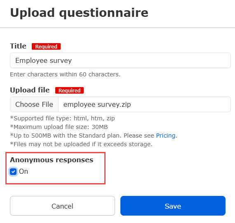This screenshot has width=235, height=223.
Task: Click the Required badge next to Title
Action: [46, 46]
